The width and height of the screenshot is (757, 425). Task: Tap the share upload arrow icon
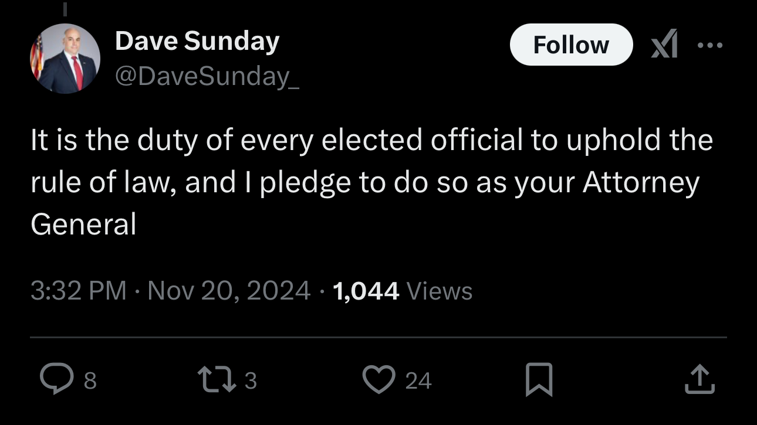point(700,380)
